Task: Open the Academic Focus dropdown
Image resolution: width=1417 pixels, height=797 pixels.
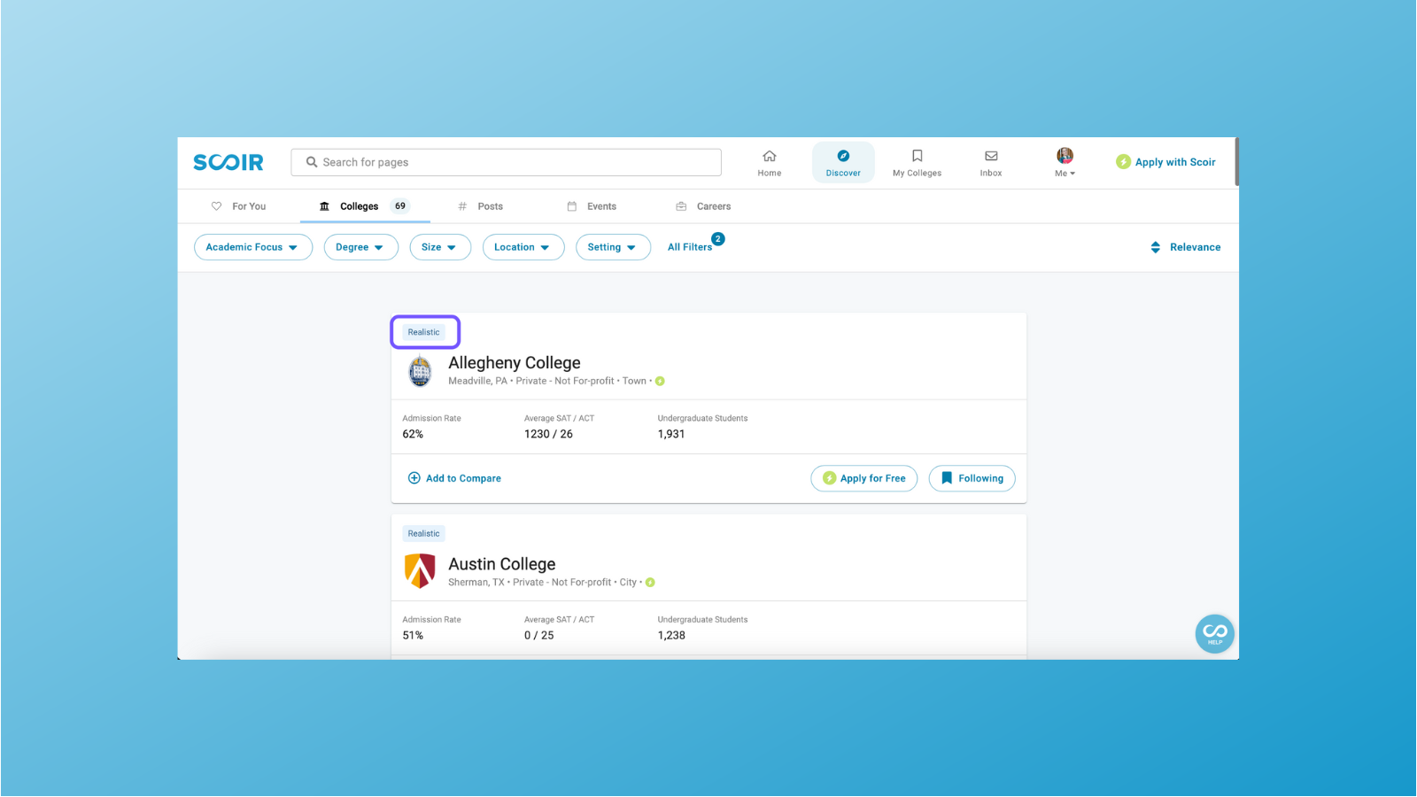Action: pyautogui.click(x=253, y=247)
